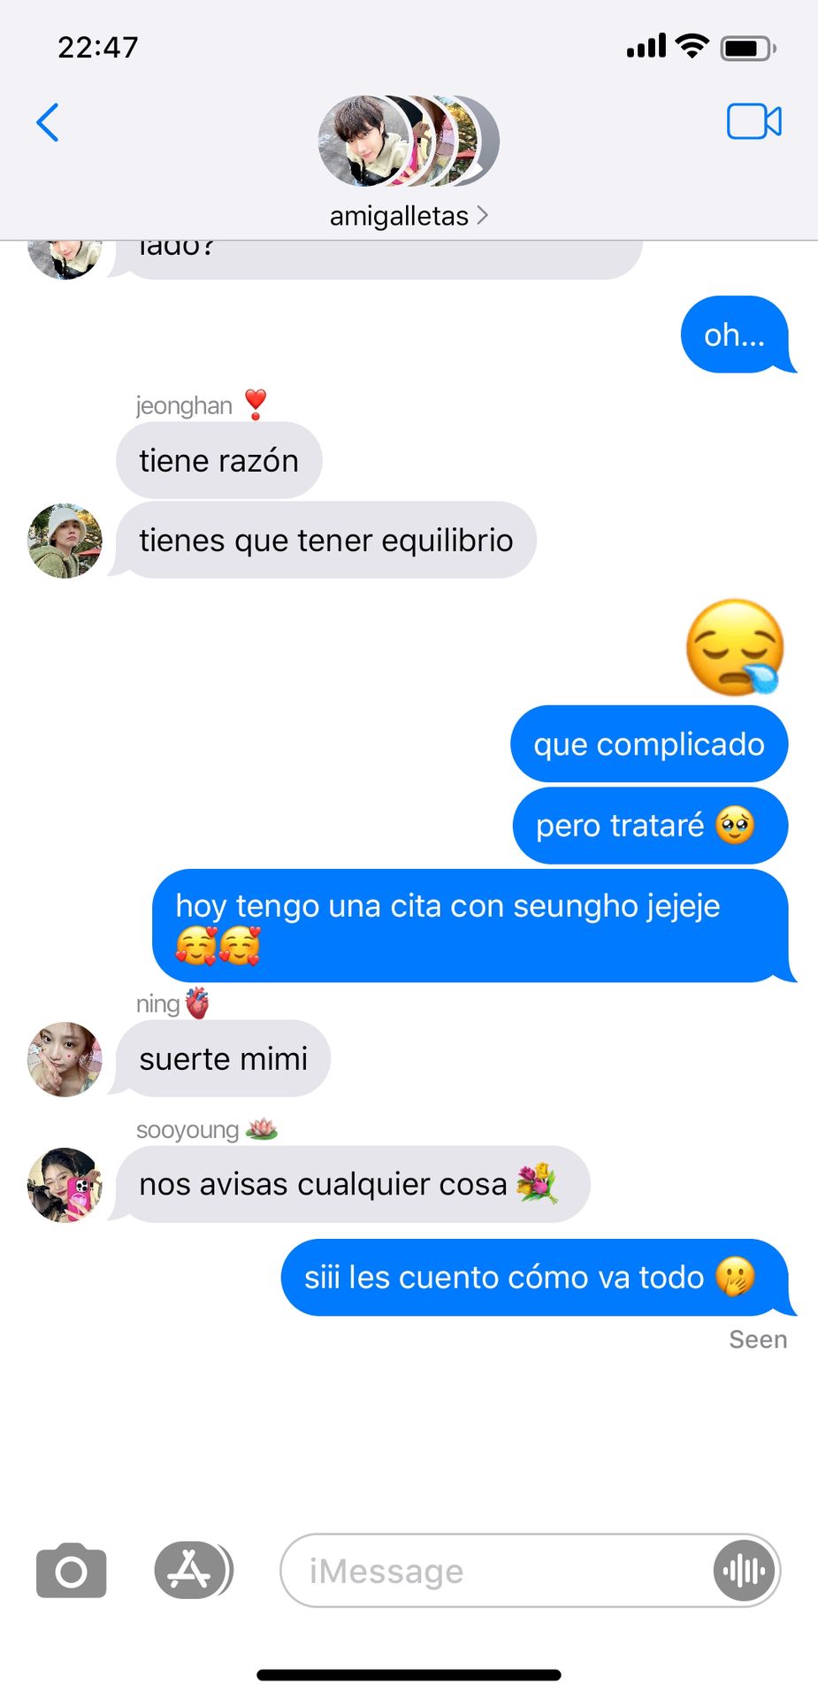Open the camera to attach a photo
818x1699 pixels.
tap(72, 1571)
